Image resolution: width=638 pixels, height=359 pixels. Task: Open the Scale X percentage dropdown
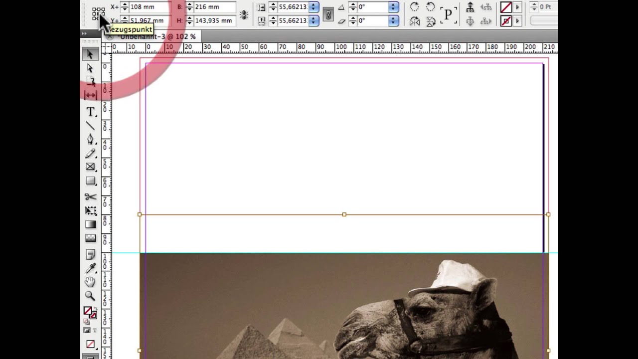[314, 7]
